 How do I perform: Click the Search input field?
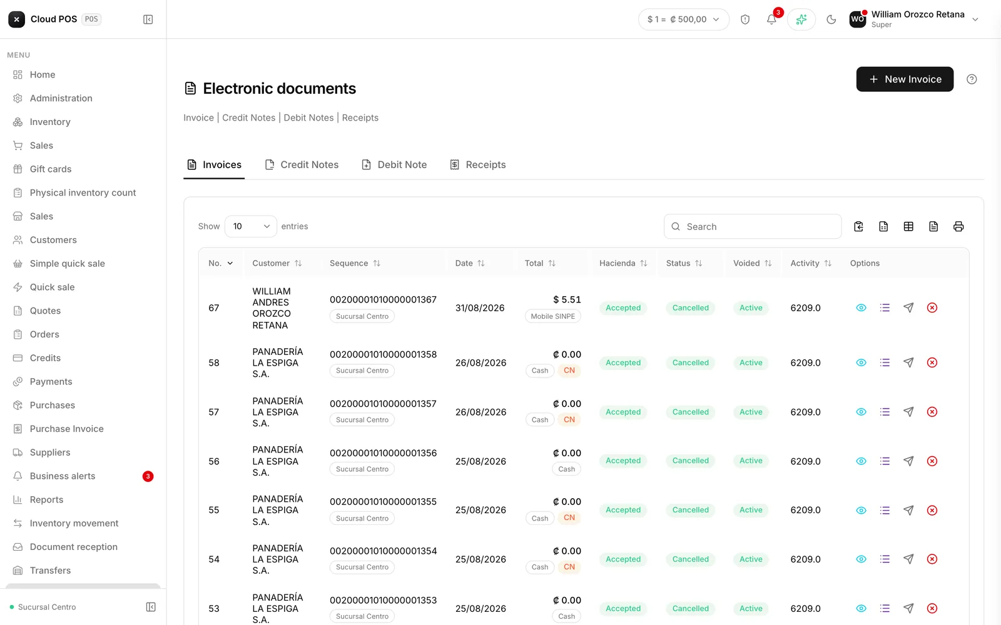click(x=753, y=226)
